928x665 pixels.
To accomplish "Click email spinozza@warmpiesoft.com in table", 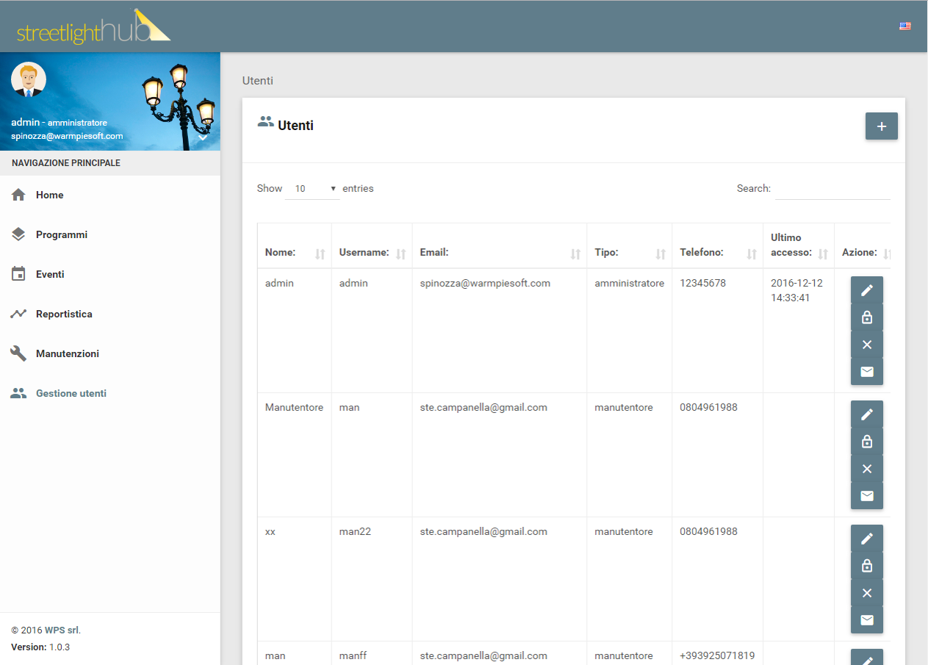I will click(485, 283).
